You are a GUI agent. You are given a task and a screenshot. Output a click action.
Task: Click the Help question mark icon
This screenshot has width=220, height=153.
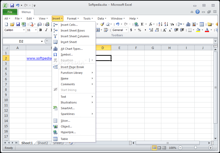(198, 12)
